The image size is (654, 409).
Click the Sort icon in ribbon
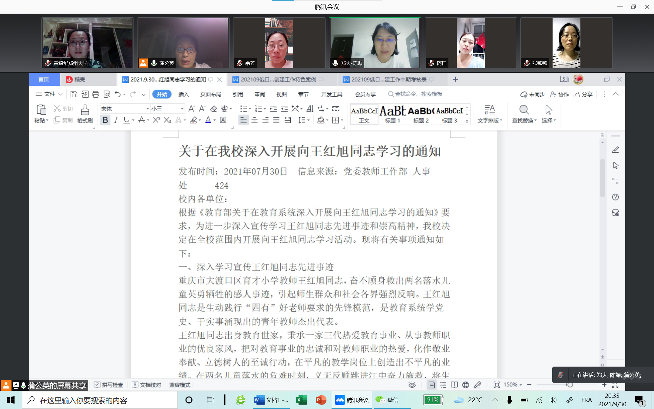(x=310, y=108)
